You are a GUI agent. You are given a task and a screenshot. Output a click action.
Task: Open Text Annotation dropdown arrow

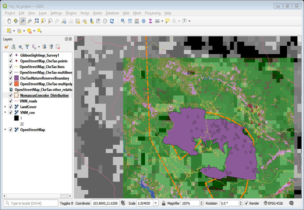(189, 21)
